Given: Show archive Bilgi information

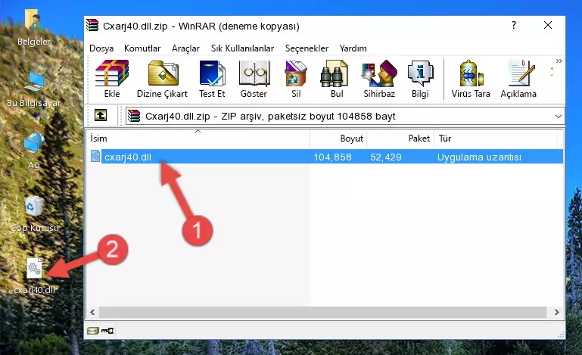Looking at the screenshot, I should pyautogui.click(x=420, y=79).
